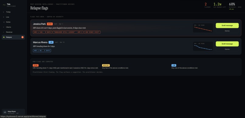Click the Tide wave logo icon
The height and width of the screenshot is (118, 245).
pyautogui.click(x=4, y=5)
